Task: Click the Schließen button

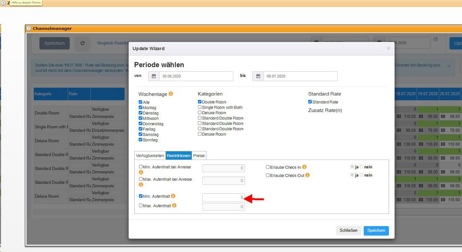Action: (348, 230)
